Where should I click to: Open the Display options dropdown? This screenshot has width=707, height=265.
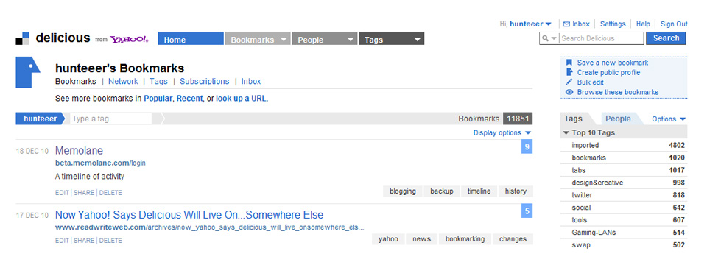pyautogui.click(x=502, y=132)
